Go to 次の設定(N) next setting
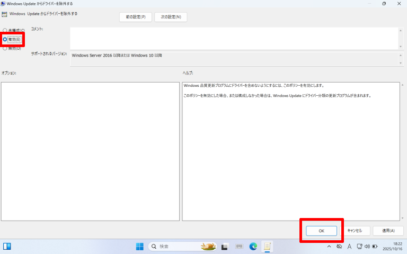This screenshot has height=254, width=407. tap(171, 17)
